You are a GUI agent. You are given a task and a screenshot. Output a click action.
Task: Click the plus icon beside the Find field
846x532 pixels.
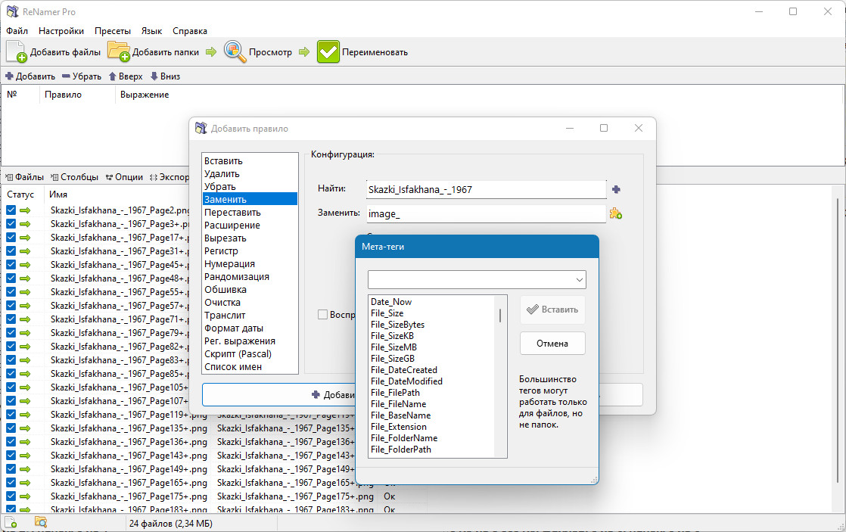[616, 189]
